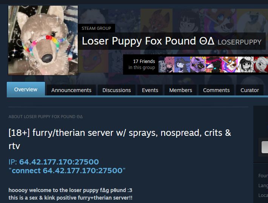The image size is (268, 203).
Task: Open the white-haired character on red avatar
Action: point(261,65)
